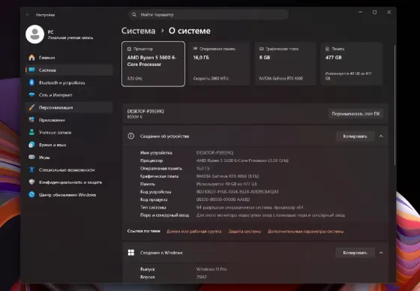Open Сеть и Интернет settings
Image resolution: width=420 pixels, height=291 pixels.
pos(69,94)
